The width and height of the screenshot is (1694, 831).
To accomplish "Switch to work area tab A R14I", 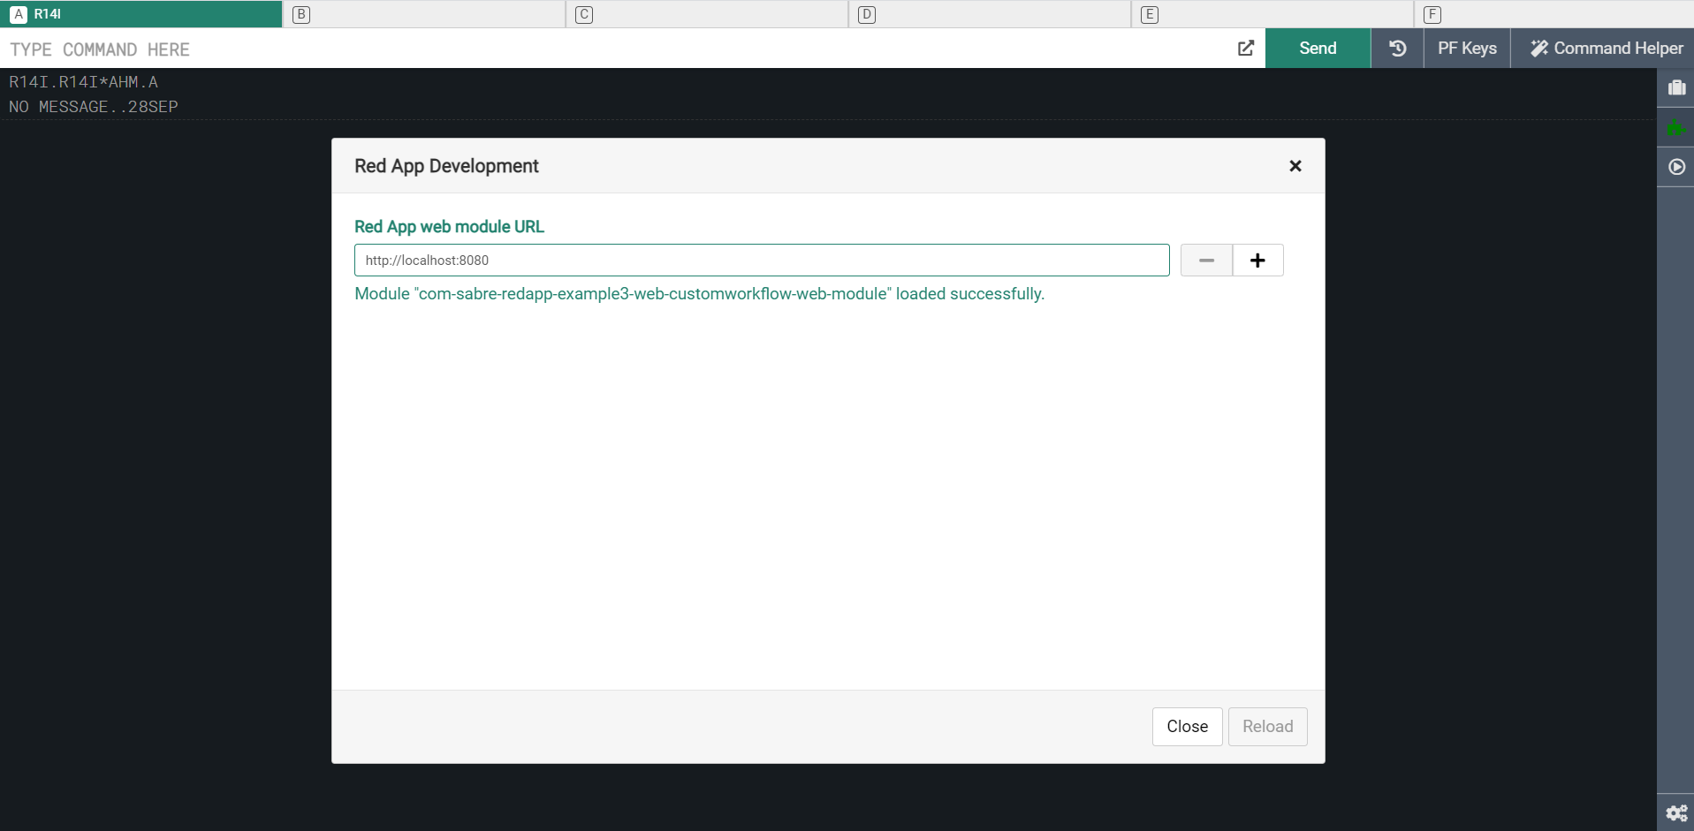I will click(x=141, y=14).
